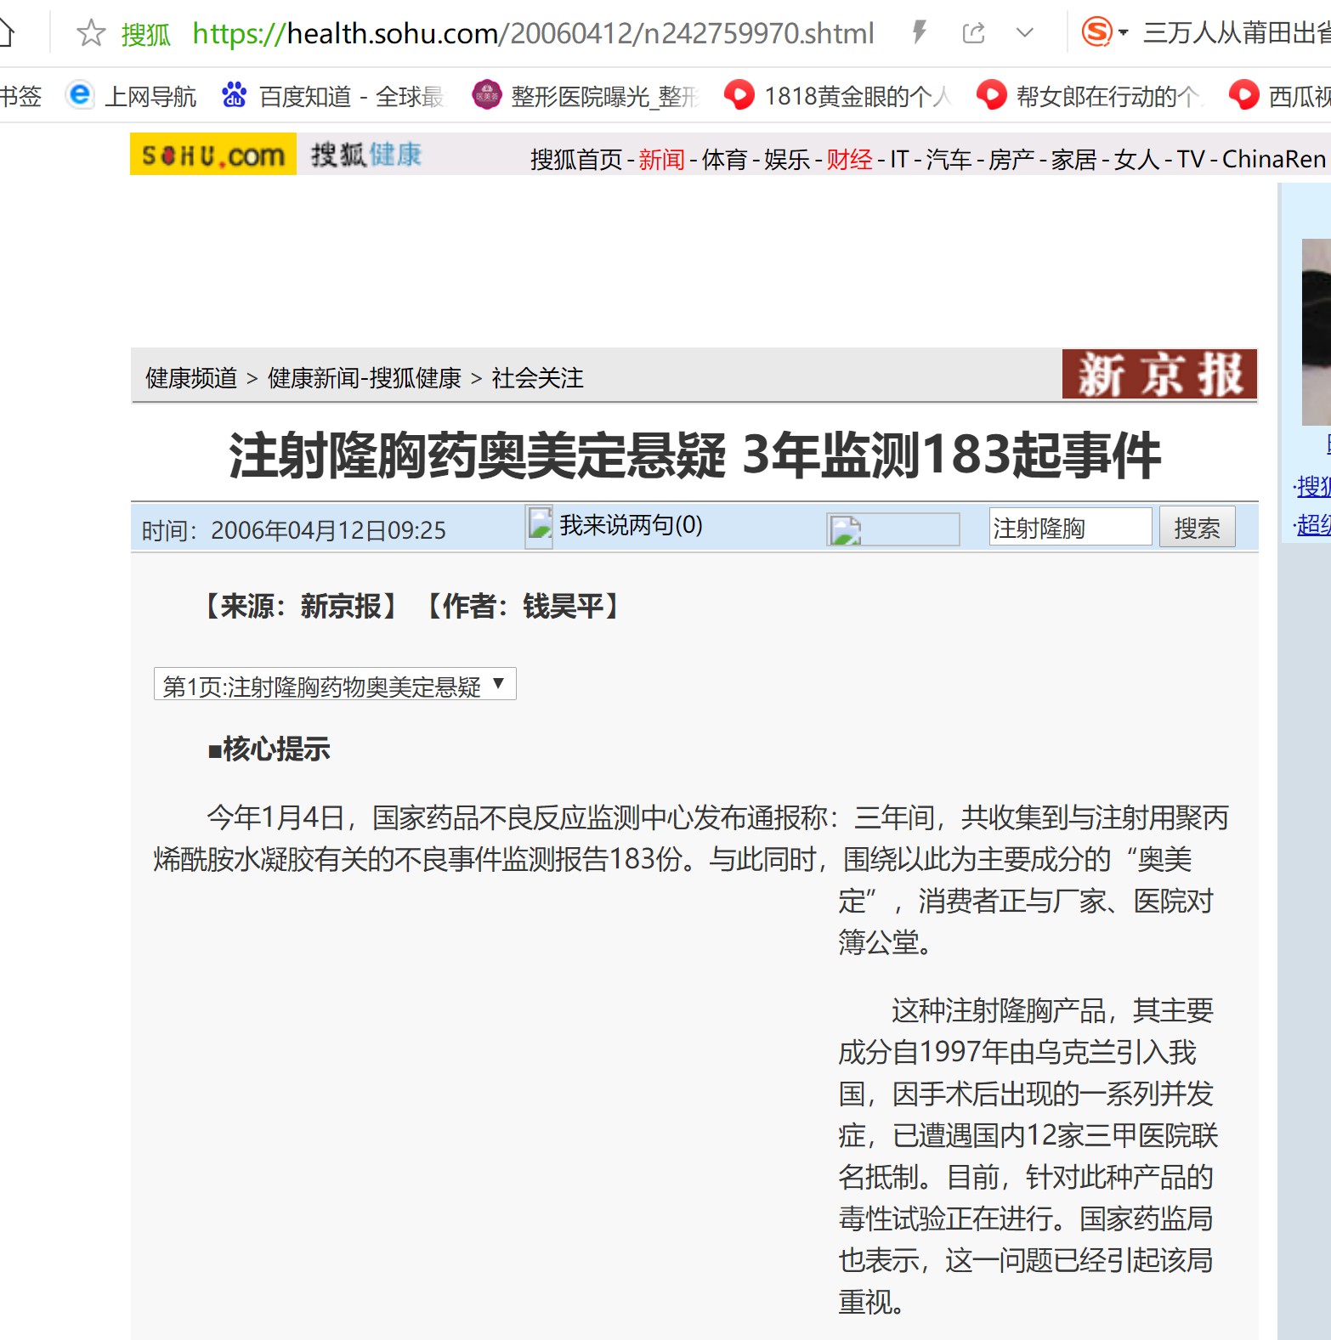Click the ■核心提示 heading
1331x1340 pixels.
click(x=269, y=749)
